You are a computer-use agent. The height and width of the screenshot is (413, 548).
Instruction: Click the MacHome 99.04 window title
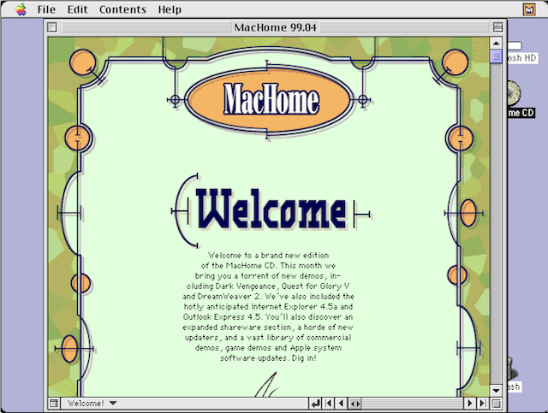pos(276,27)
